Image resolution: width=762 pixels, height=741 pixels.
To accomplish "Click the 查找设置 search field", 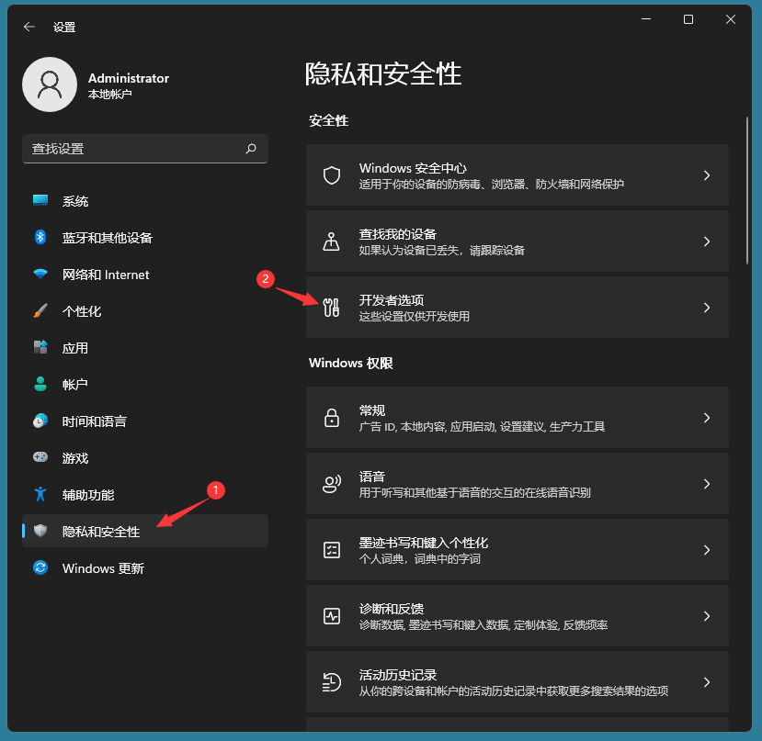I will coord(145,149).
